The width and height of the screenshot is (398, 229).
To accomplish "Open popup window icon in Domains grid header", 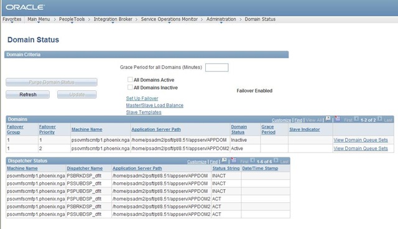I will [328, 119].
